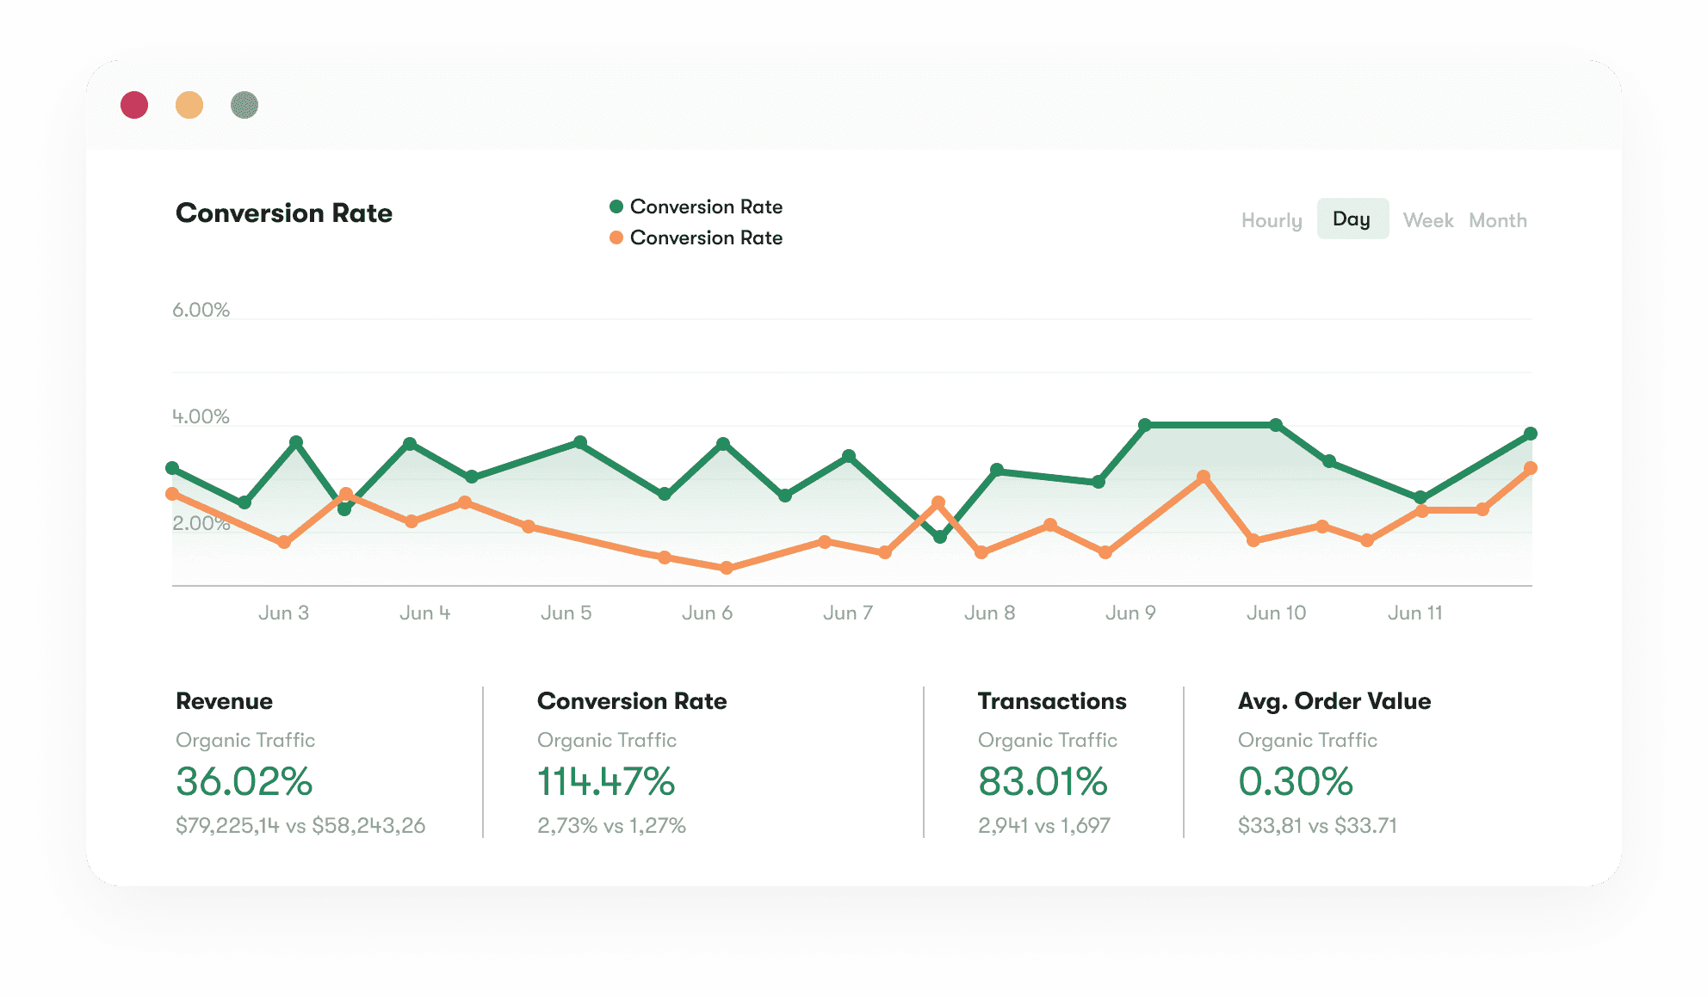Viewport: 1708px width, 998px height.
Task: Click the 2,941 vs 1,697 comparison
Action: (1043, 826)
